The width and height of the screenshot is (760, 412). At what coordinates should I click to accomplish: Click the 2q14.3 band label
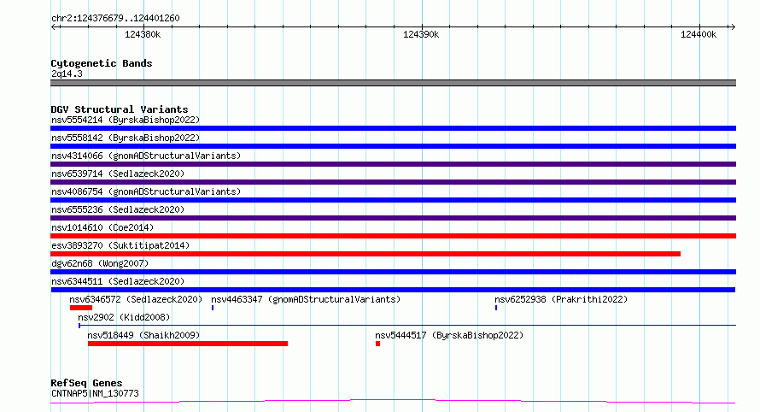click(x=67, y=74)
